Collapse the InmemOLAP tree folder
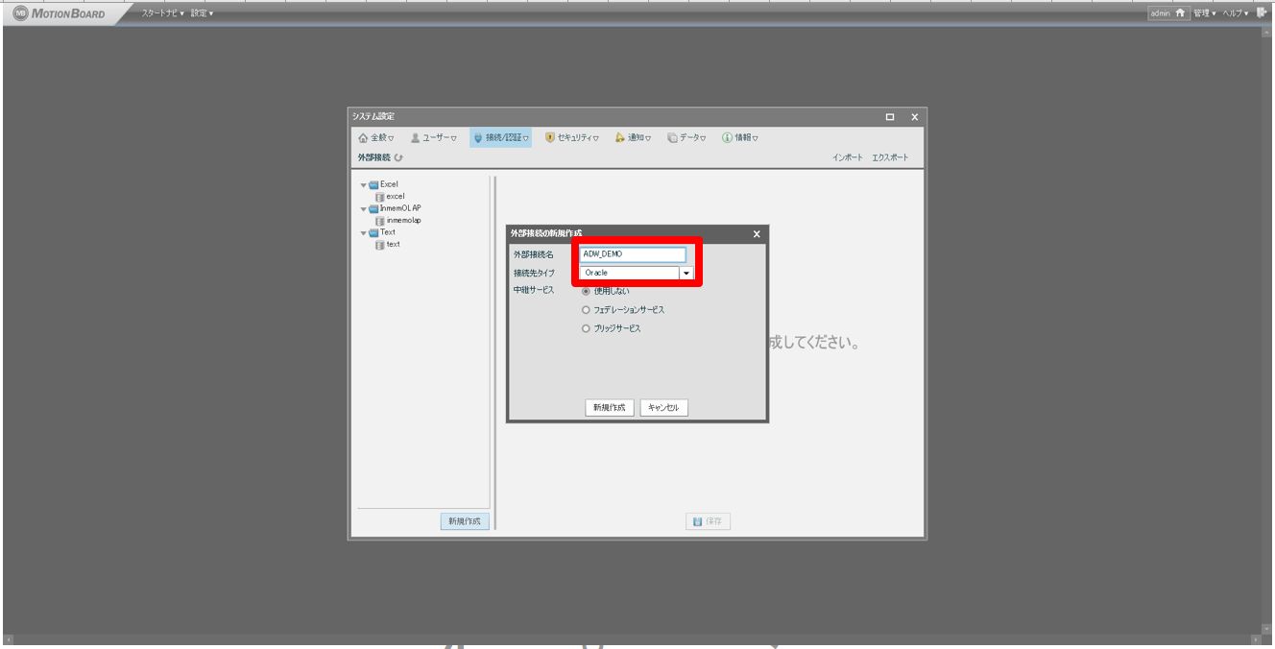 (363, 208)
